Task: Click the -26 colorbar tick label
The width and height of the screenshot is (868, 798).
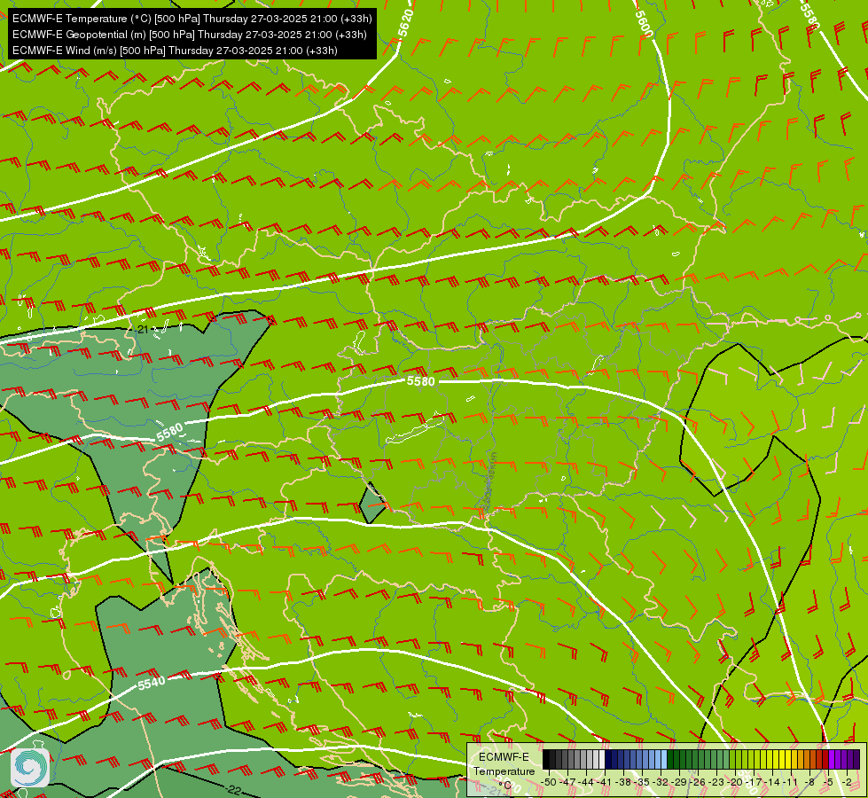Action: [698, 782]
